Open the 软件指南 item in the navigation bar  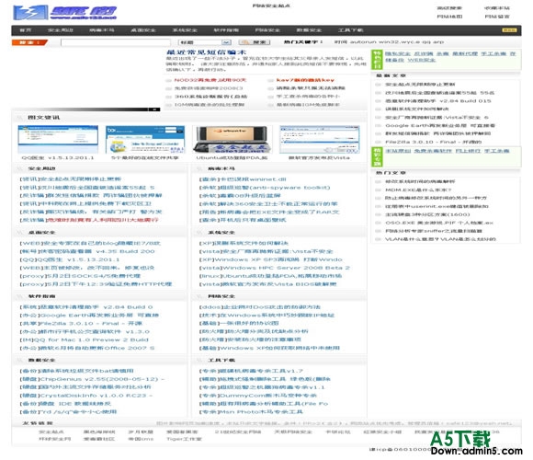tap(226, 30)
